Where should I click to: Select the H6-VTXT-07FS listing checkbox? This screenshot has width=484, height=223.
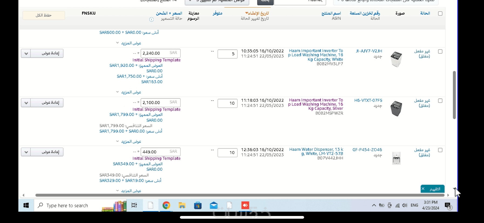[440, 101]
